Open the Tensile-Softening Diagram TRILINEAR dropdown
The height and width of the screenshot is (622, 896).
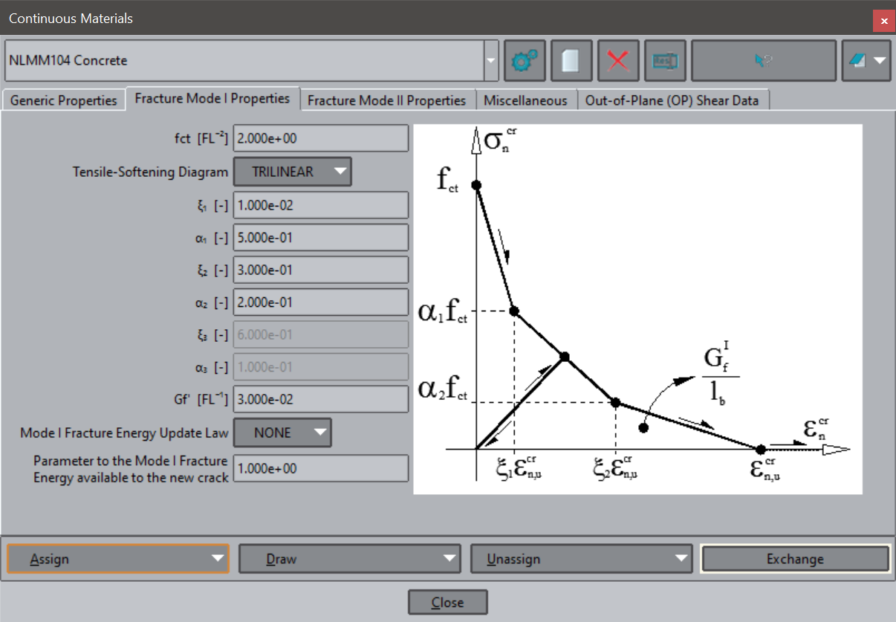coord(293,172)
